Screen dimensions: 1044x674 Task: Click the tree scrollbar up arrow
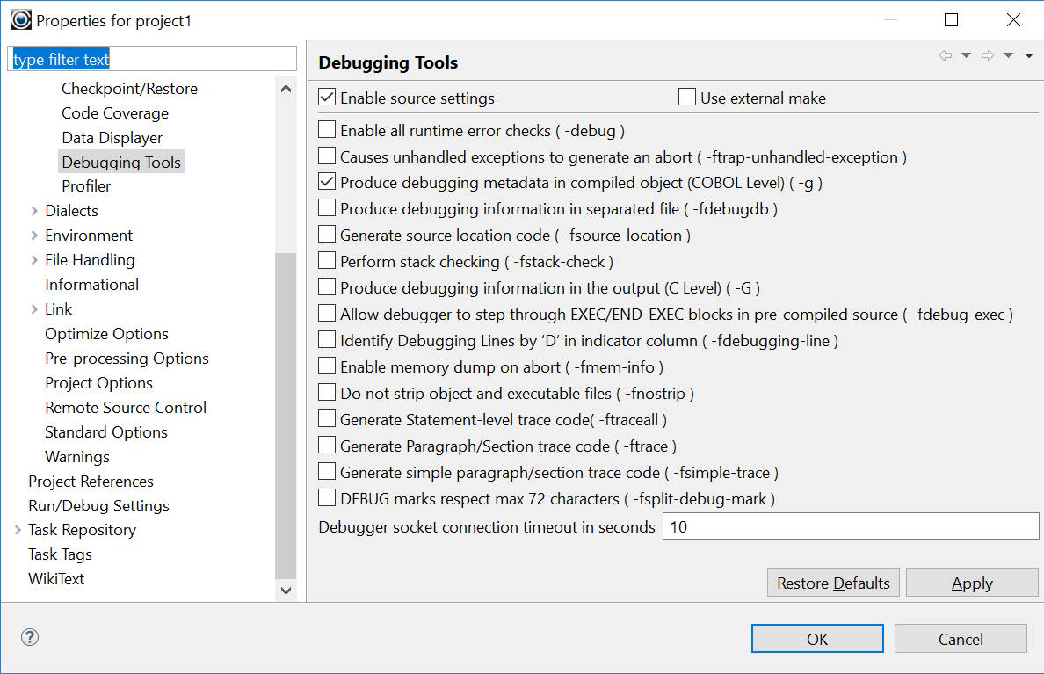286,87
